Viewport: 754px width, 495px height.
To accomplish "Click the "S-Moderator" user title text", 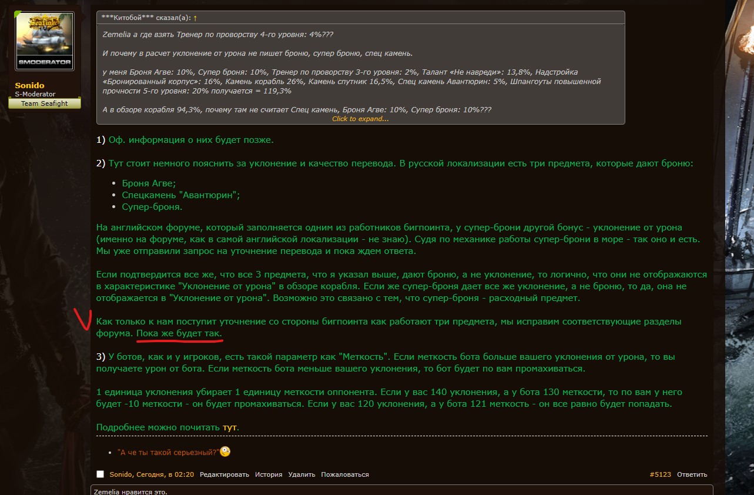I will point(35,95).
